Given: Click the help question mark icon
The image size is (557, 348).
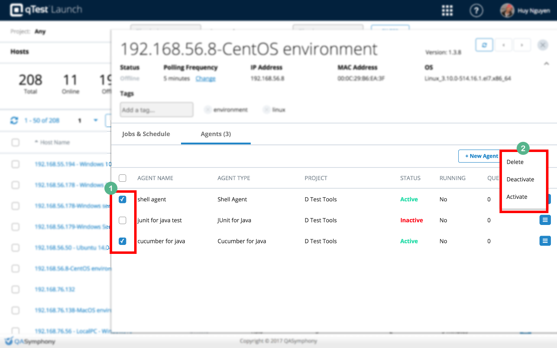Looking at the screenshot, I should 476,11.
